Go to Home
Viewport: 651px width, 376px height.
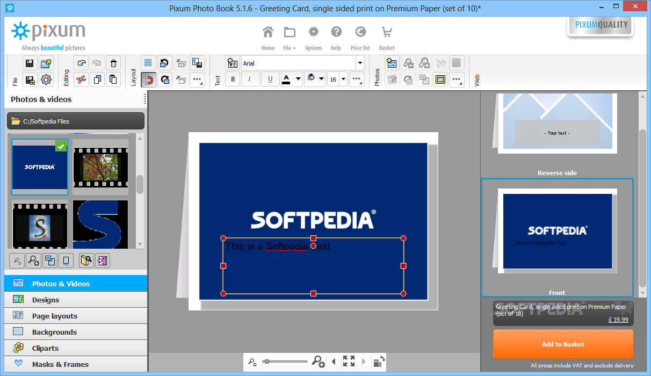coord(267,38)
